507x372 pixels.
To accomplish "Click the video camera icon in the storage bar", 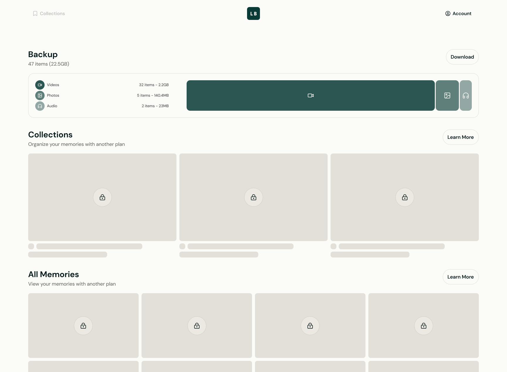I will [311, 95].
